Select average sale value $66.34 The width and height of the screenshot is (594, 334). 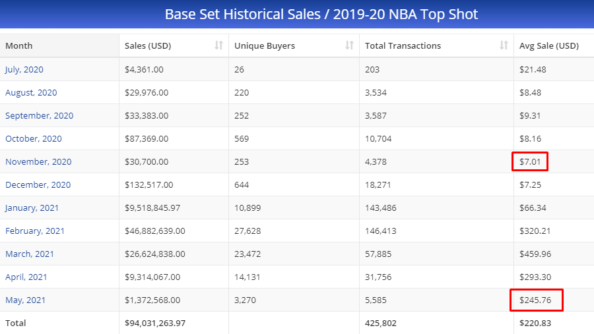(x=533, y=208)
